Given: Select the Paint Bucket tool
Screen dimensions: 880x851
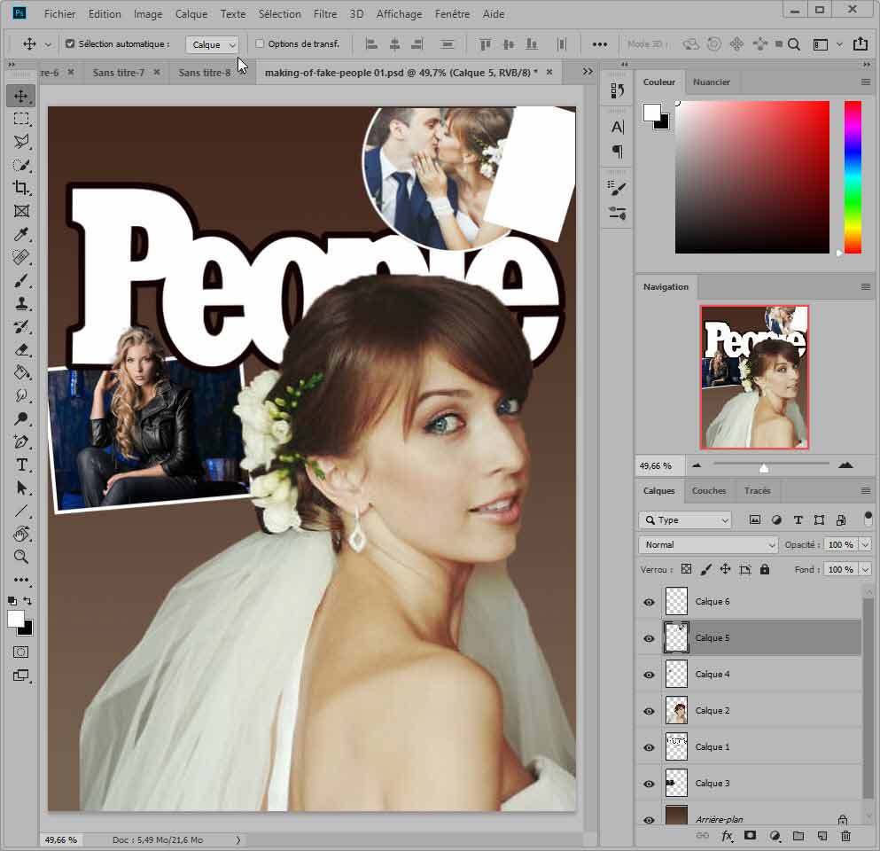Looking at the screenshot, I should point(21,372).
